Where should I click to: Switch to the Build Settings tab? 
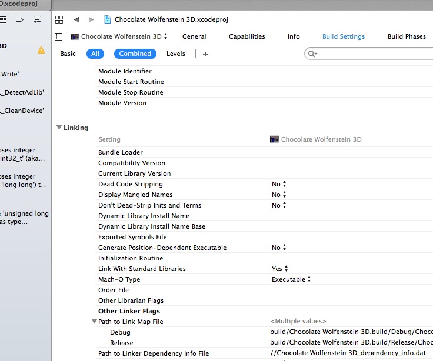[x=344, y=36]
